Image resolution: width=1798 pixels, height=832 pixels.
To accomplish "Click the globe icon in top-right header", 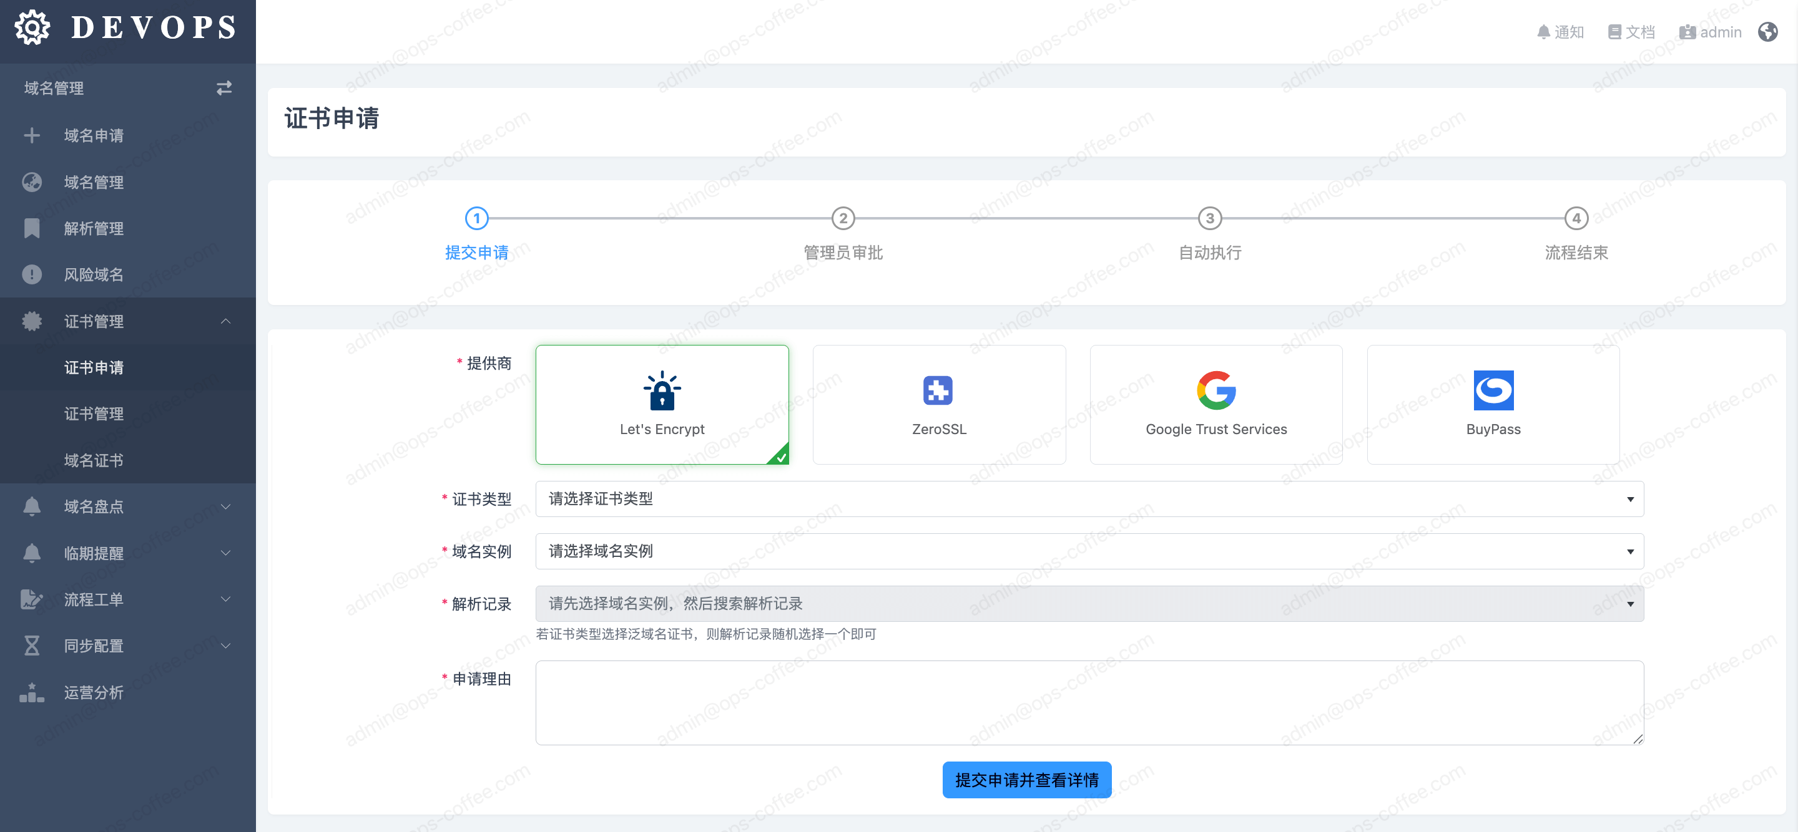I will [1767, 32].
